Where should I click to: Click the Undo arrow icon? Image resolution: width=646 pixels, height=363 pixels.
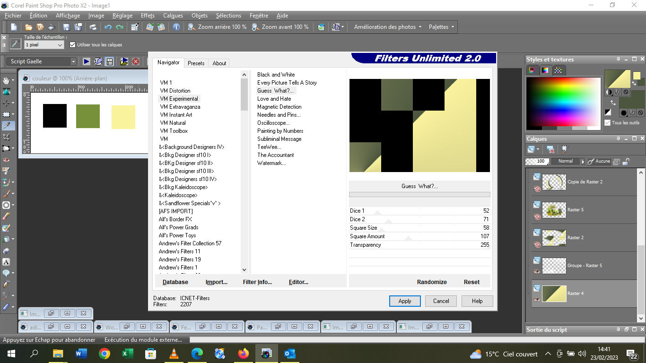click(x=108, y=27)
